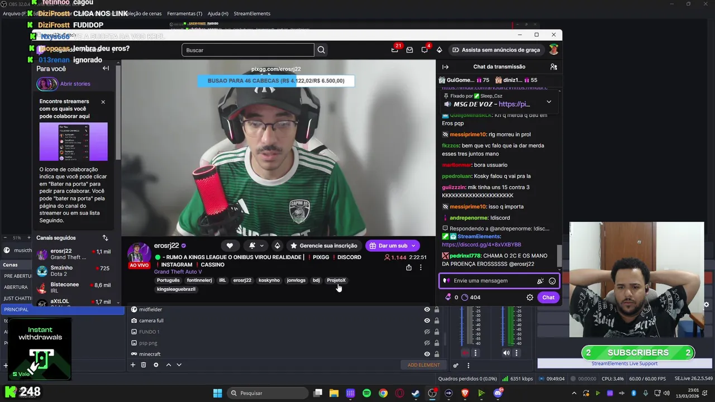Open the chat community users icon
715x402 pixels.
[x=554, y=66]
